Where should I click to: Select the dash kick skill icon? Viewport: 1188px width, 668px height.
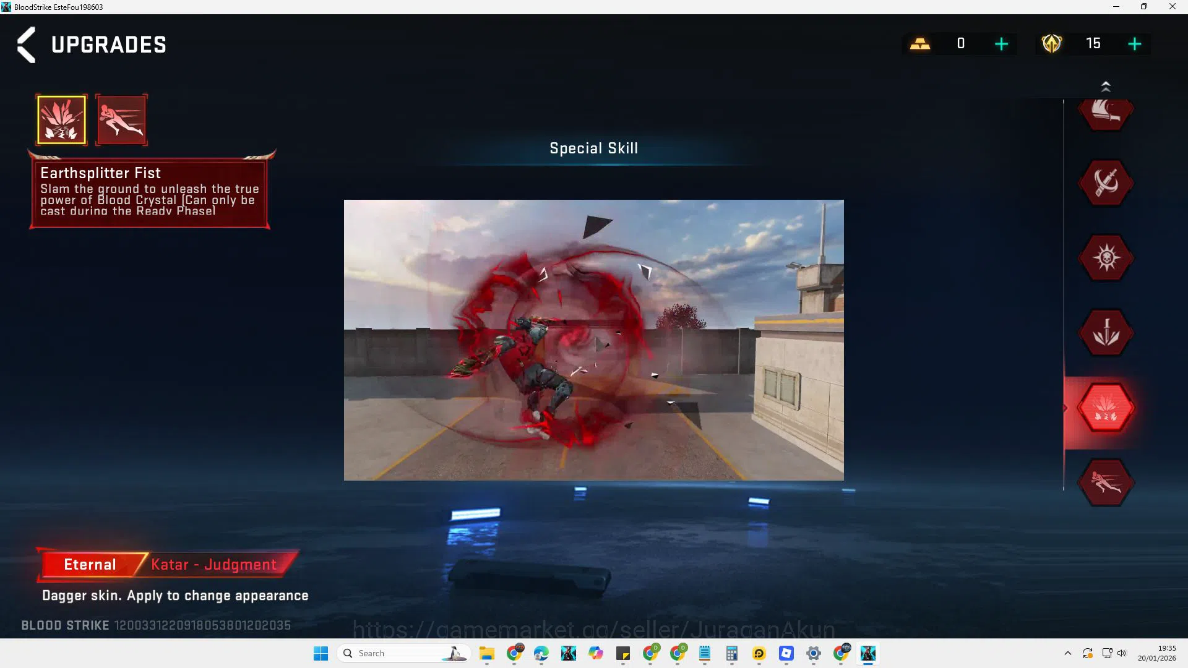click(121, 120)
